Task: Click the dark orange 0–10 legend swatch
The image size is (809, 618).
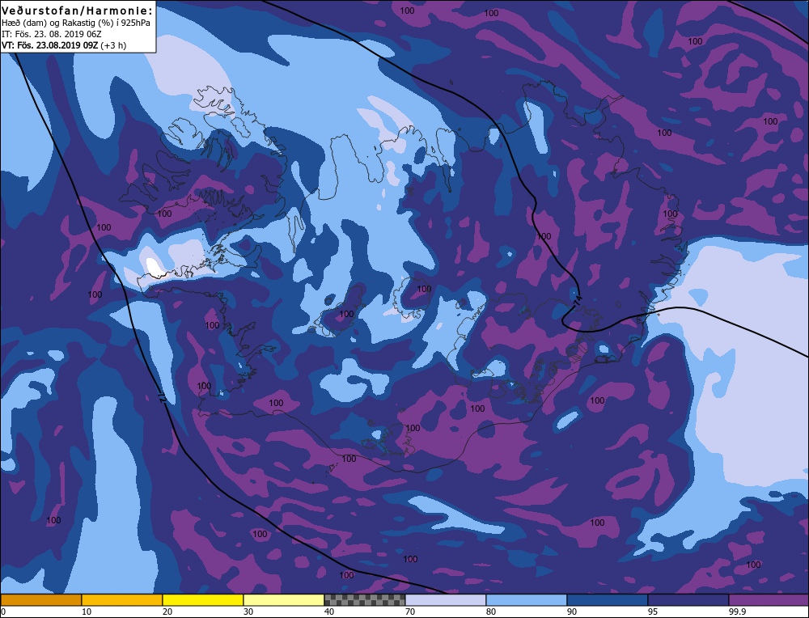Action: [x=41, y=599]
